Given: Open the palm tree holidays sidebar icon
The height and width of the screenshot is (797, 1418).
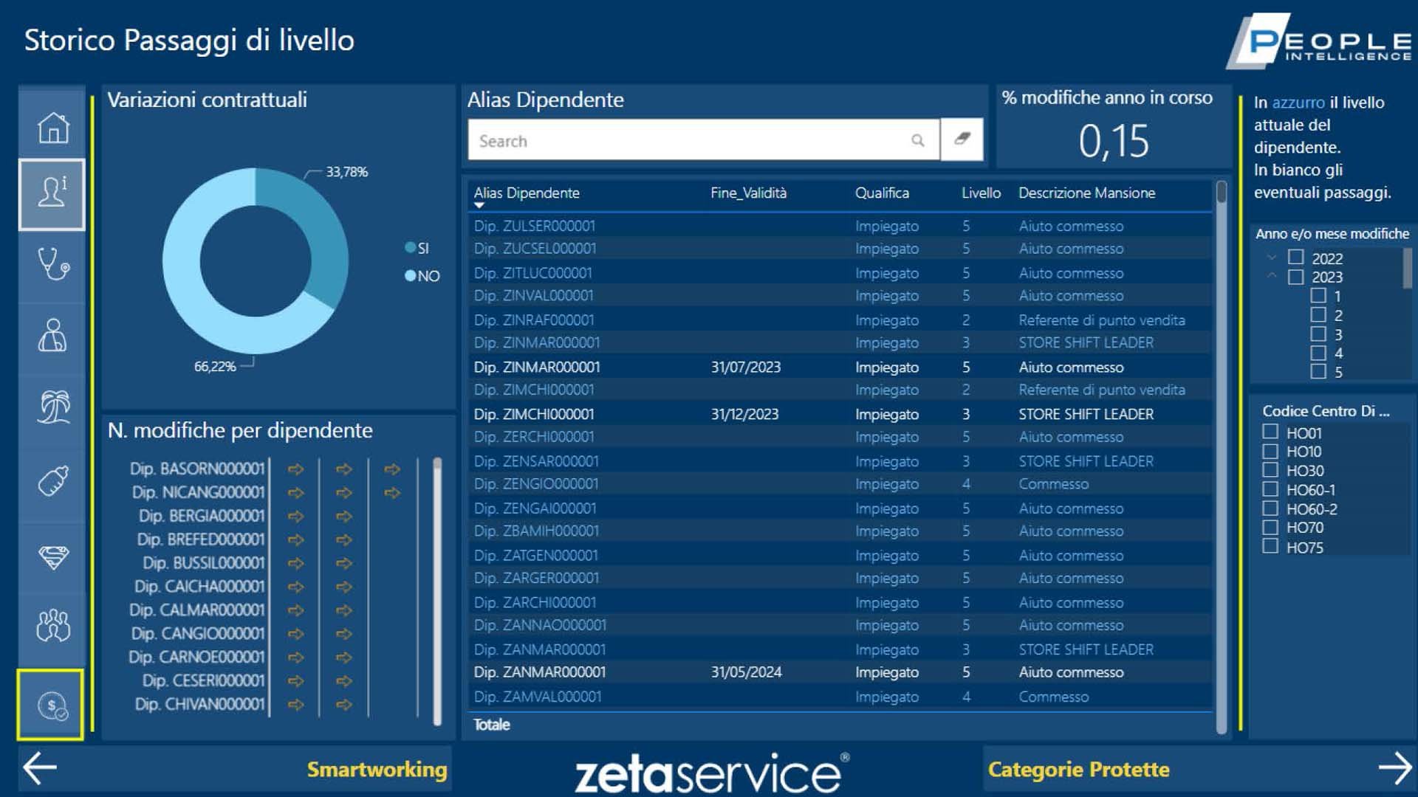Looking at the screenshot, I should pyautogui.click(x=52, y=407).
